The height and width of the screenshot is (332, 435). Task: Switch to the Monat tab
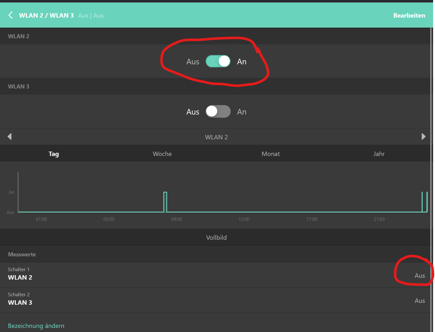click(x=271, y=154)
